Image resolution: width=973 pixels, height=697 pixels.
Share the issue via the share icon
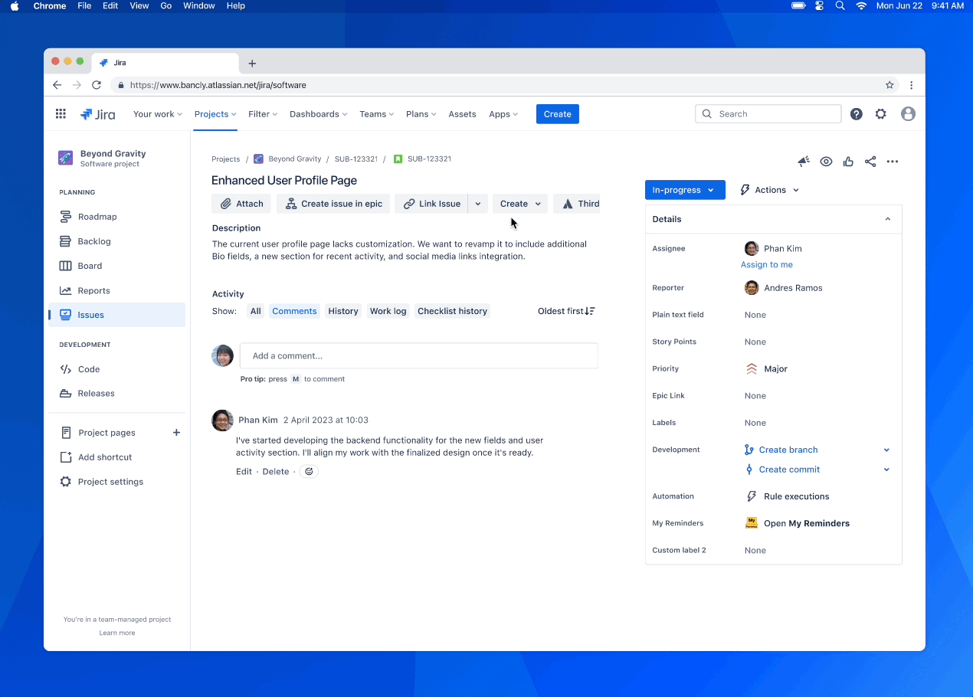point(870,162)
